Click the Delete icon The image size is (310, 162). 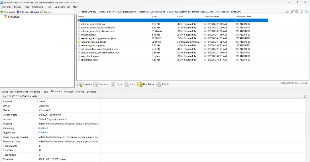(126, 84)
